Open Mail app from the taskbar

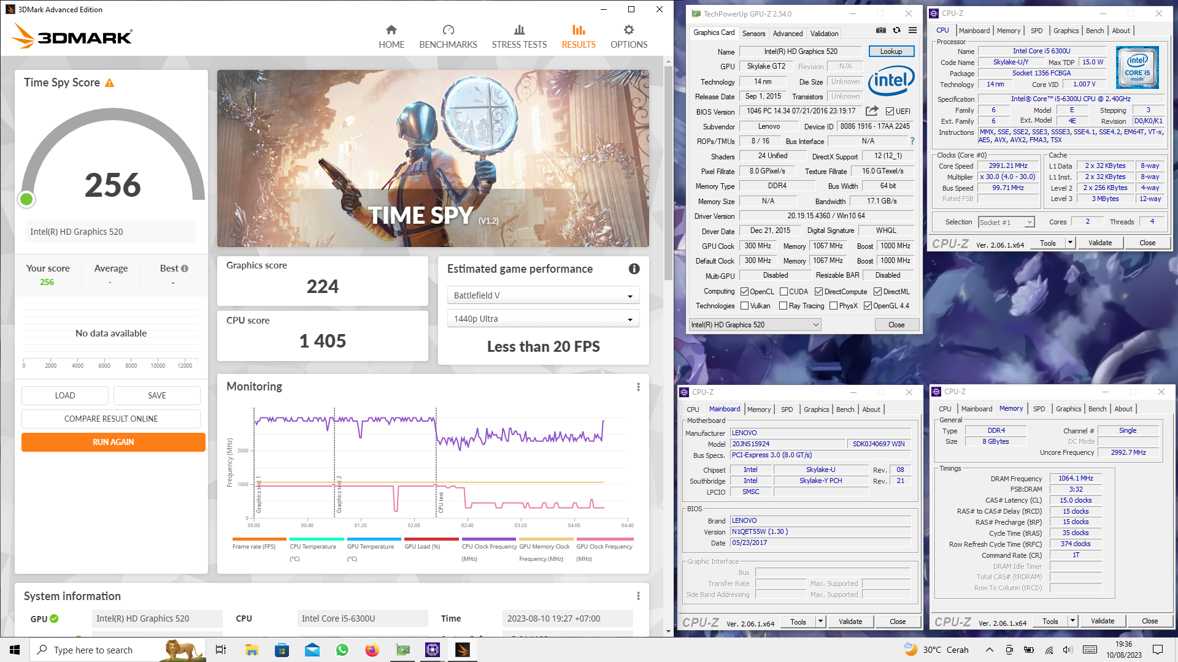312,650
